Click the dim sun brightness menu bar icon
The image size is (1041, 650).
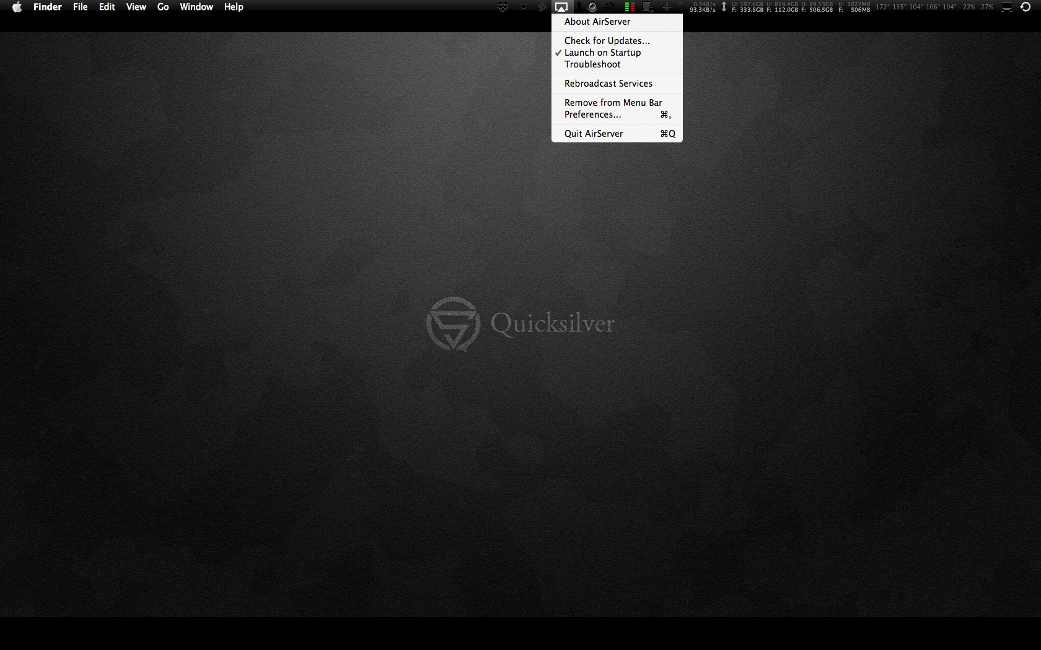pyautogui.click(x=524, y=7)
